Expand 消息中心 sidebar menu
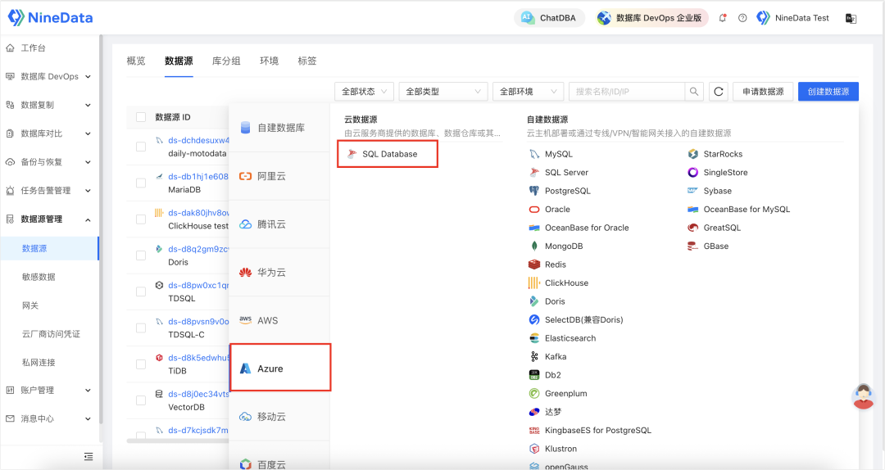The width and height of the screenshot is (885, 470). click(48, 418)
